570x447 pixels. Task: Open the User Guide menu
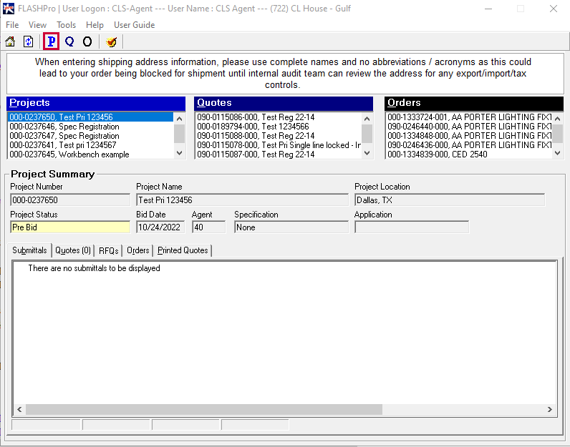click(x=134, y=25)
